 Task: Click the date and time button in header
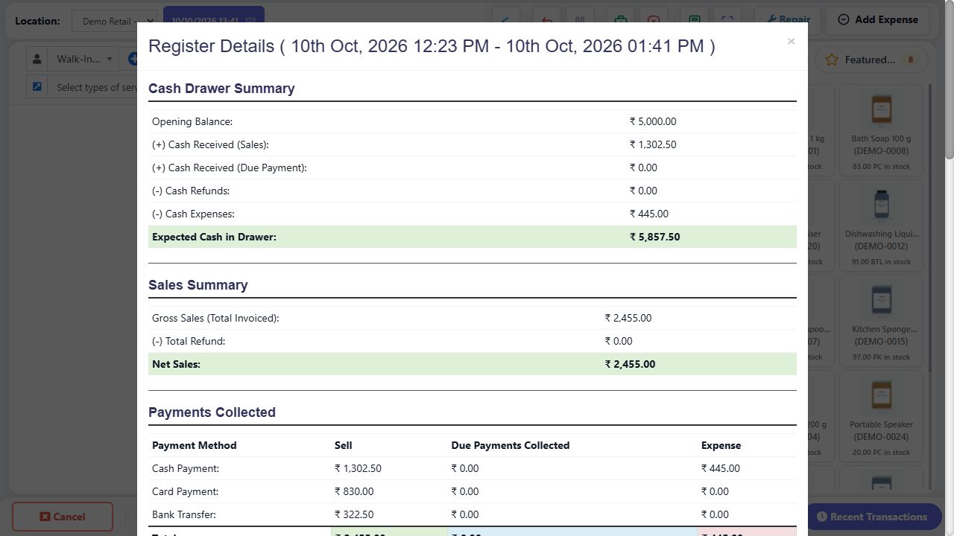pos(213,16)
